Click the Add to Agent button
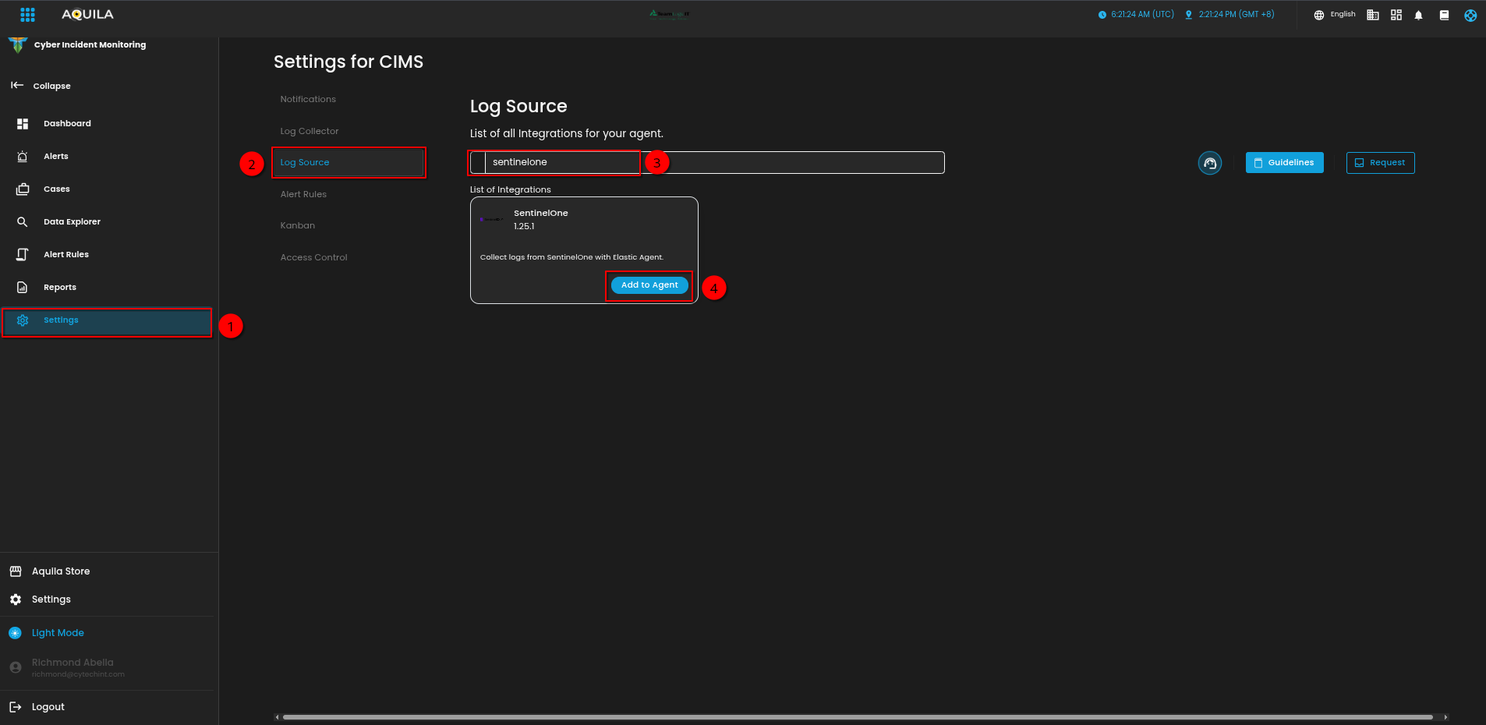 coord(649,285)
